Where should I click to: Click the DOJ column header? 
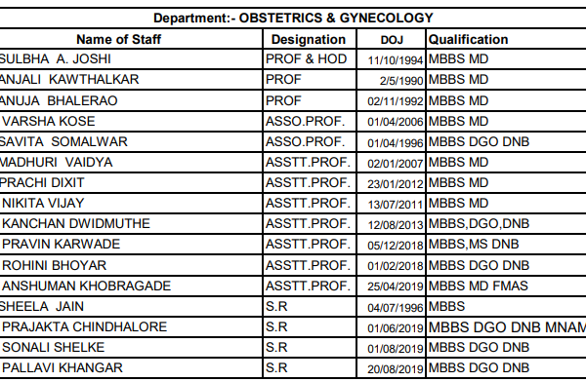(x=392, y=40)
